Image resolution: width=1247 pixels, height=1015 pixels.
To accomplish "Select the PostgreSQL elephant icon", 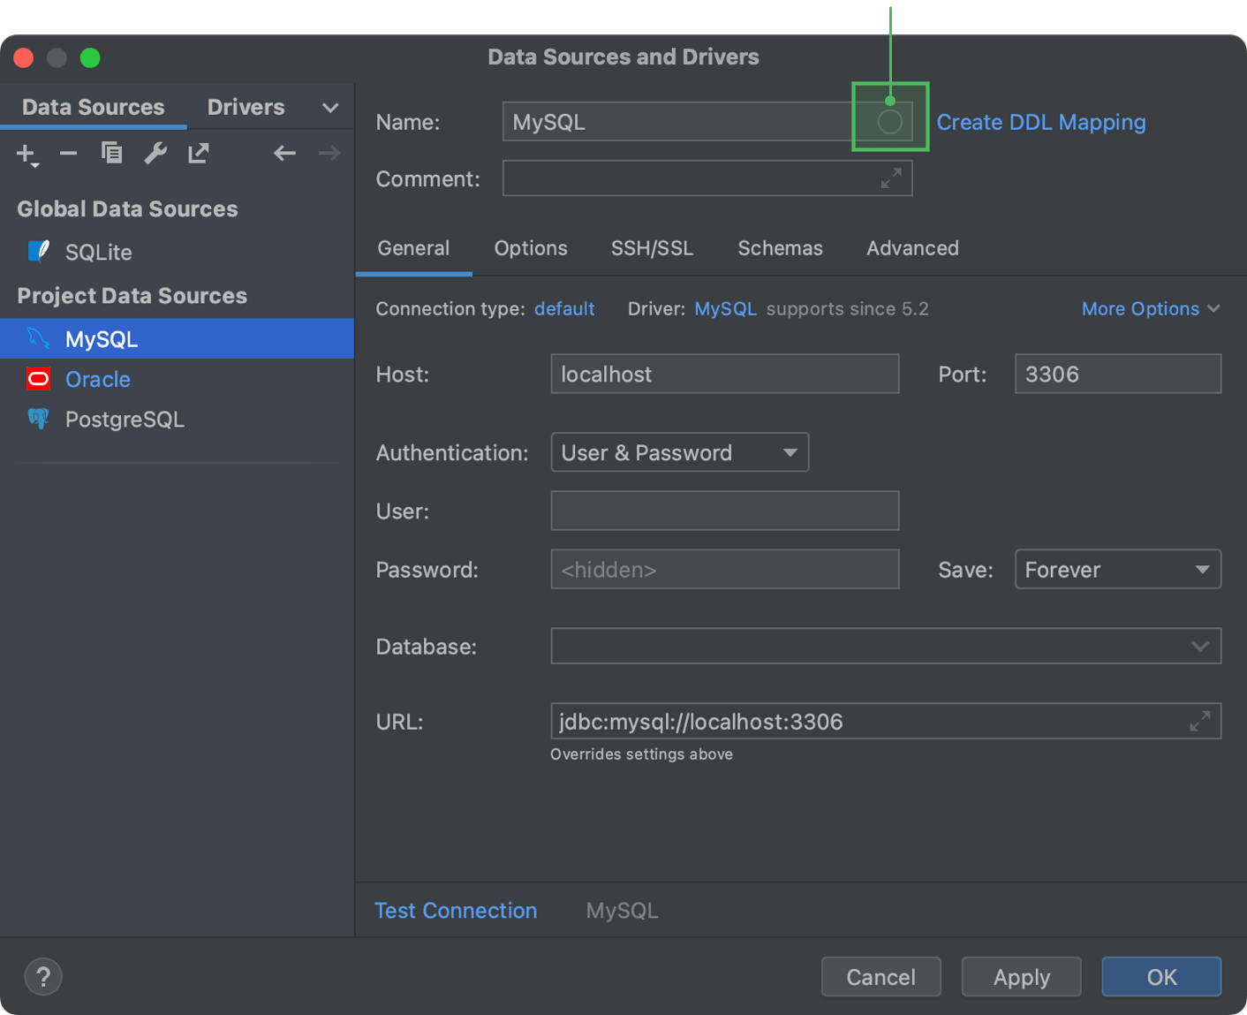I will [38, 419].
